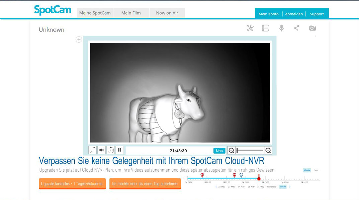This screenshot has width=359, height=200.
Task: Click the camera name Unknown
Action: click(52, 30)
